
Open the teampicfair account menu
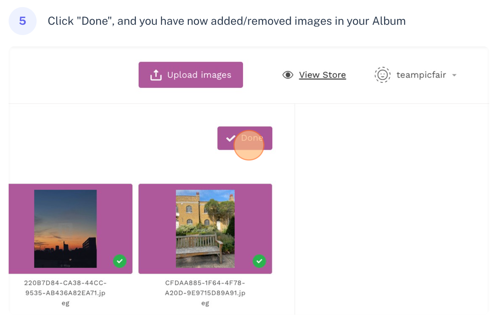click(x=416, y=75)
